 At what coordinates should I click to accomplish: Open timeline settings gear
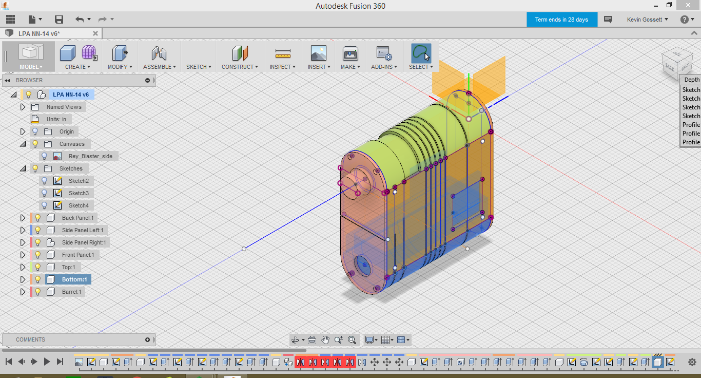point(692,362)
